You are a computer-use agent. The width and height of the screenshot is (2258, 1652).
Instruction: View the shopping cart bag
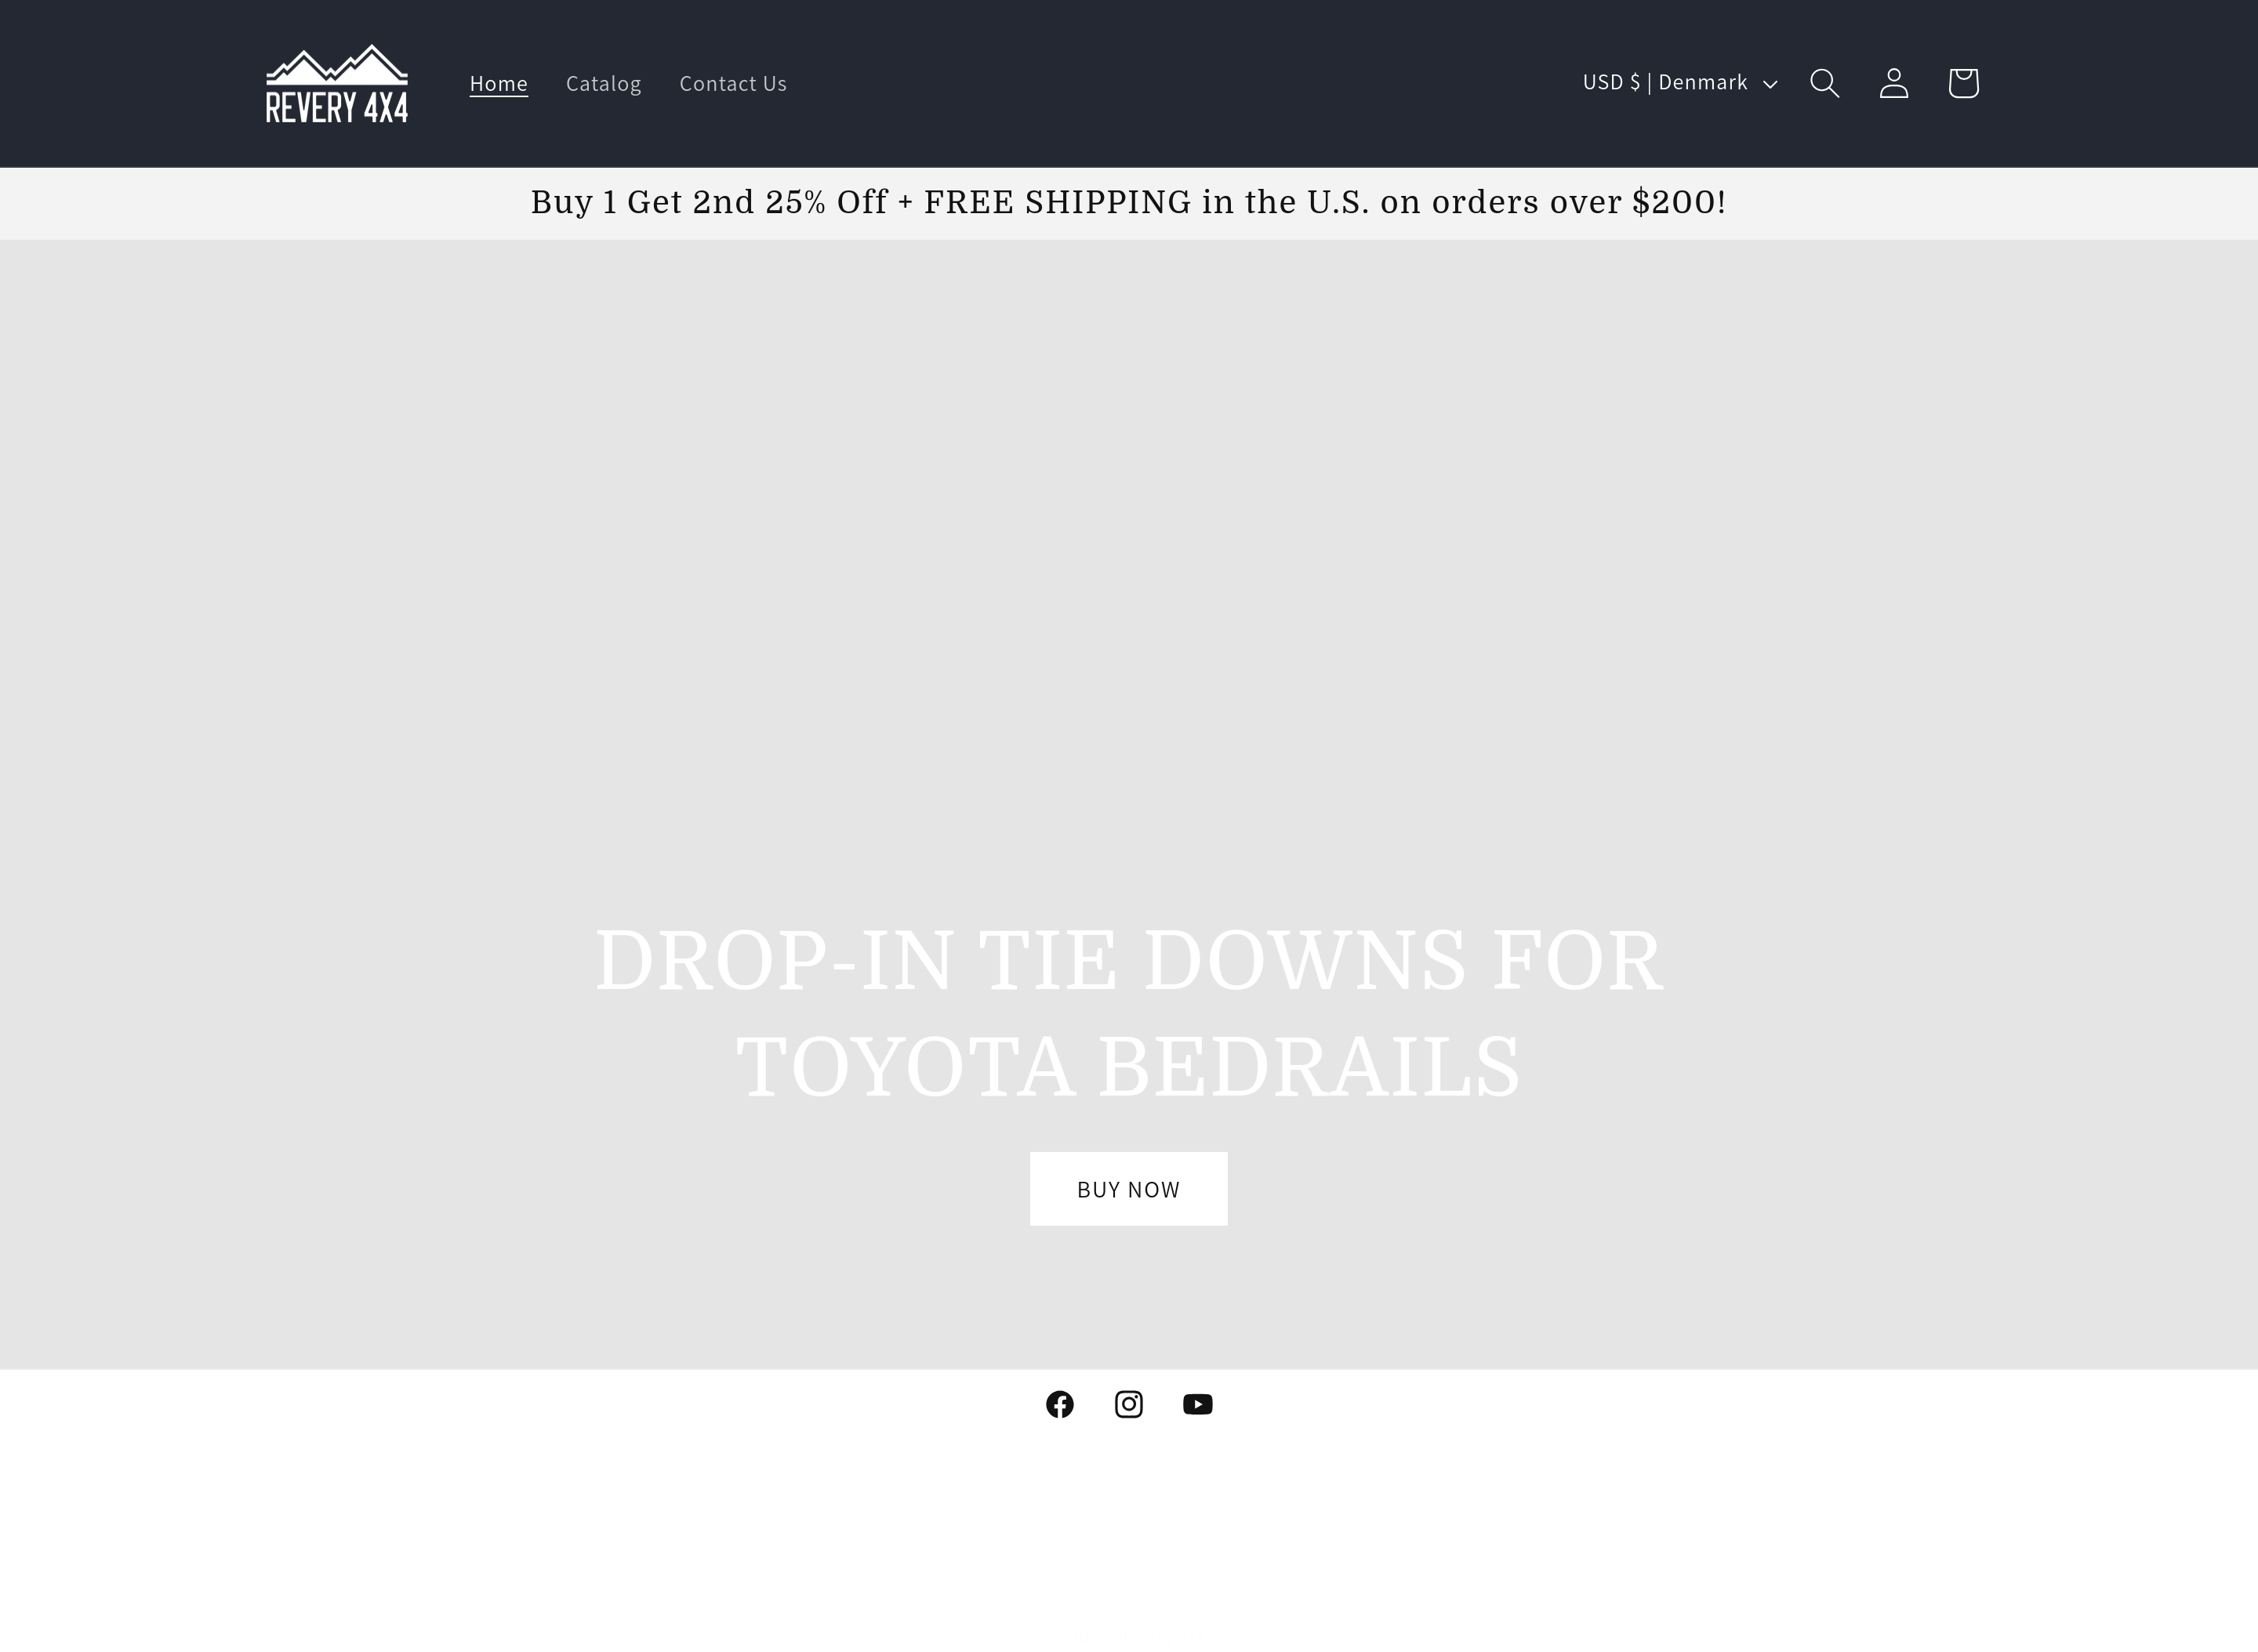click(1961, 83)
